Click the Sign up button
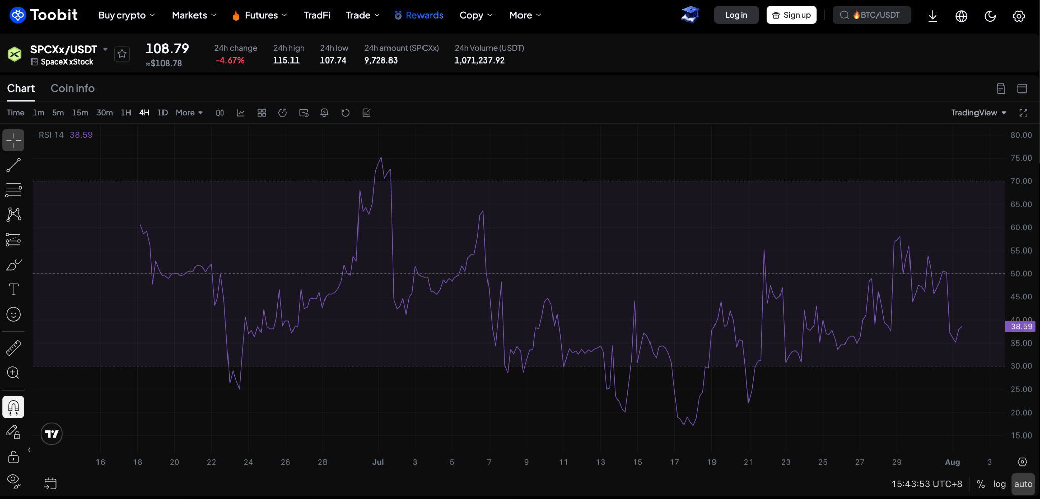The height and width of the screenshot is (499, 1040). pos(791,15)
